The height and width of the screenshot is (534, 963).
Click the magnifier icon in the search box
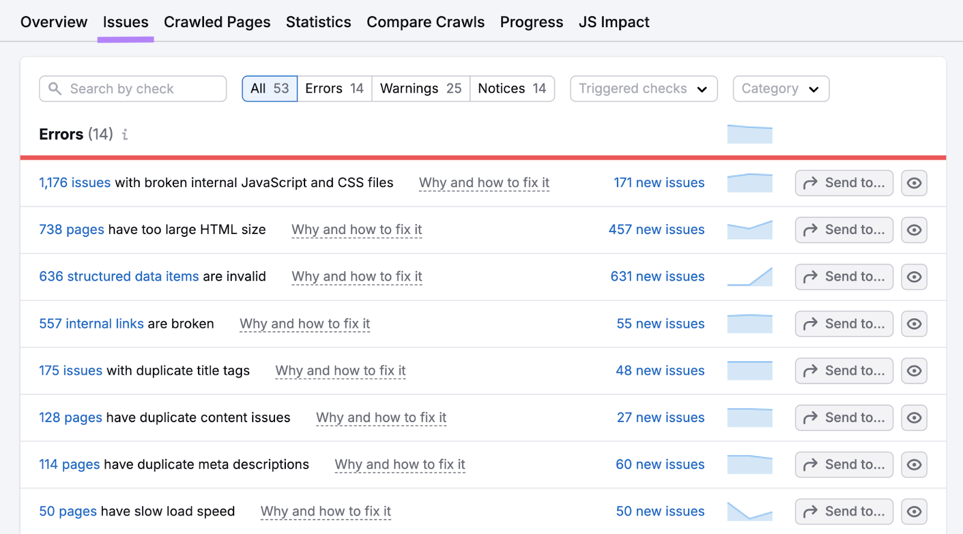click(x=55, y=89)
